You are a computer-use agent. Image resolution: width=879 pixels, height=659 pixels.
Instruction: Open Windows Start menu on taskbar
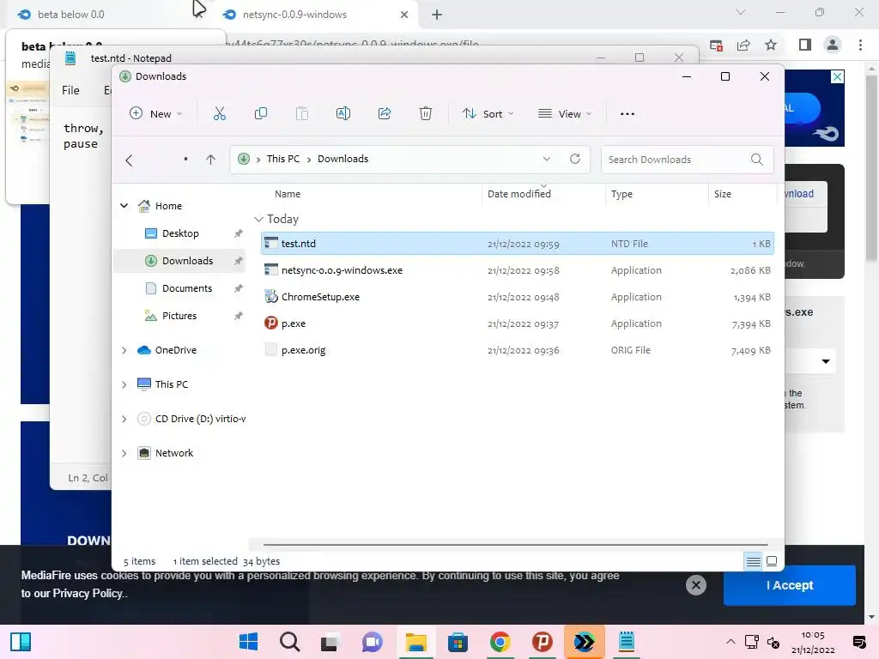pos(248,642)
